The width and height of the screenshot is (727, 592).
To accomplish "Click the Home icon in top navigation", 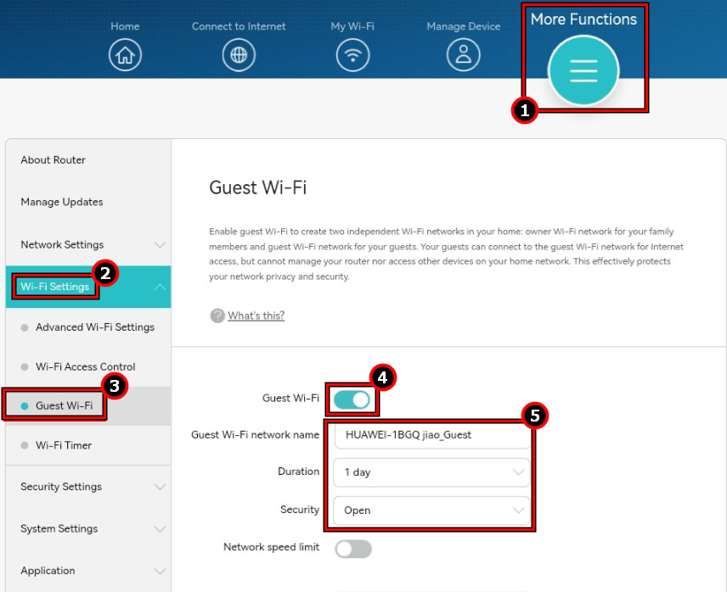I will click(125, 54).
